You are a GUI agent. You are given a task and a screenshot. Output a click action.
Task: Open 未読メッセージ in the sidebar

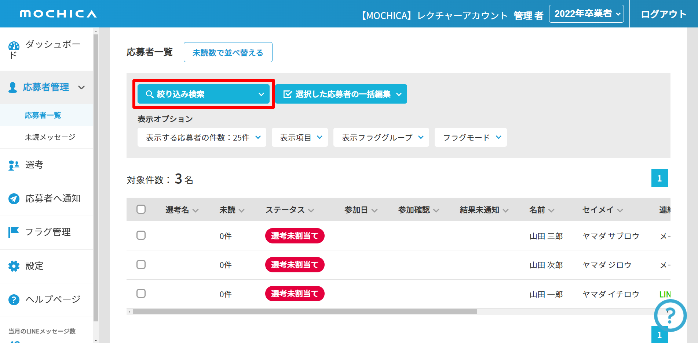[50, 137]
